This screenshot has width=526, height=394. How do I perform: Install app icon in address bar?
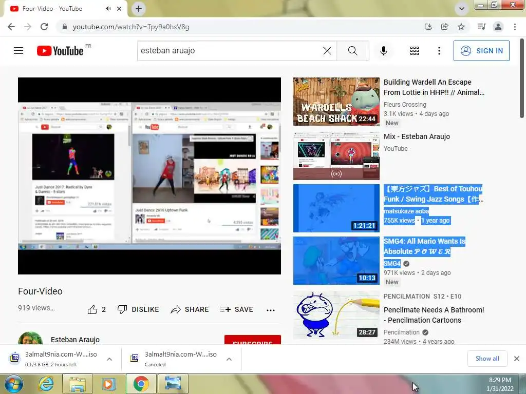point(428,27)
